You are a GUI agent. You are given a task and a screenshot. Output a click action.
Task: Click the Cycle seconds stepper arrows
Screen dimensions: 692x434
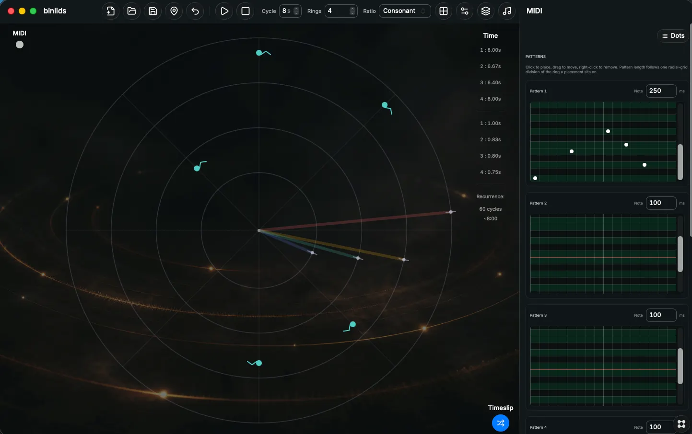[x=296, y=11]
